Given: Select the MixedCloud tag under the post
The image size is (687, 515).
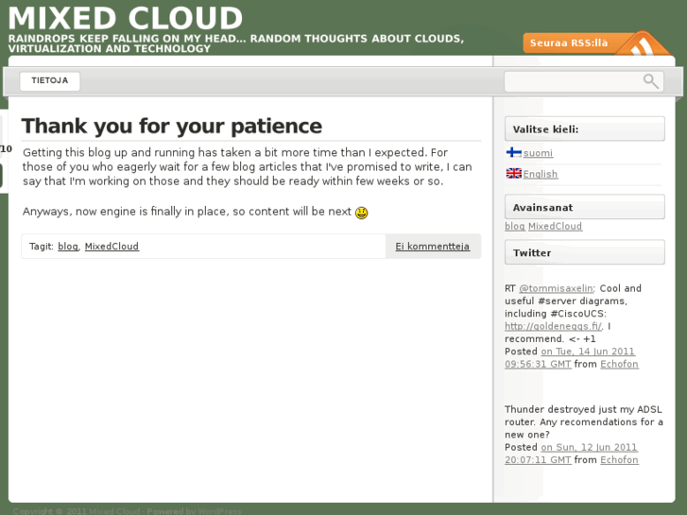Looking at the screenshot, I should pos(112,247).
